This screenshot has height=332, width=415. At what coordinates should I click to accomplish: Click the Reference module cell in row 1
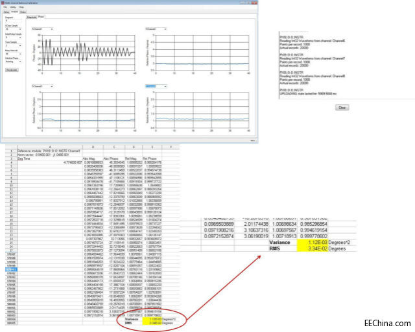(x=50, y=151)
